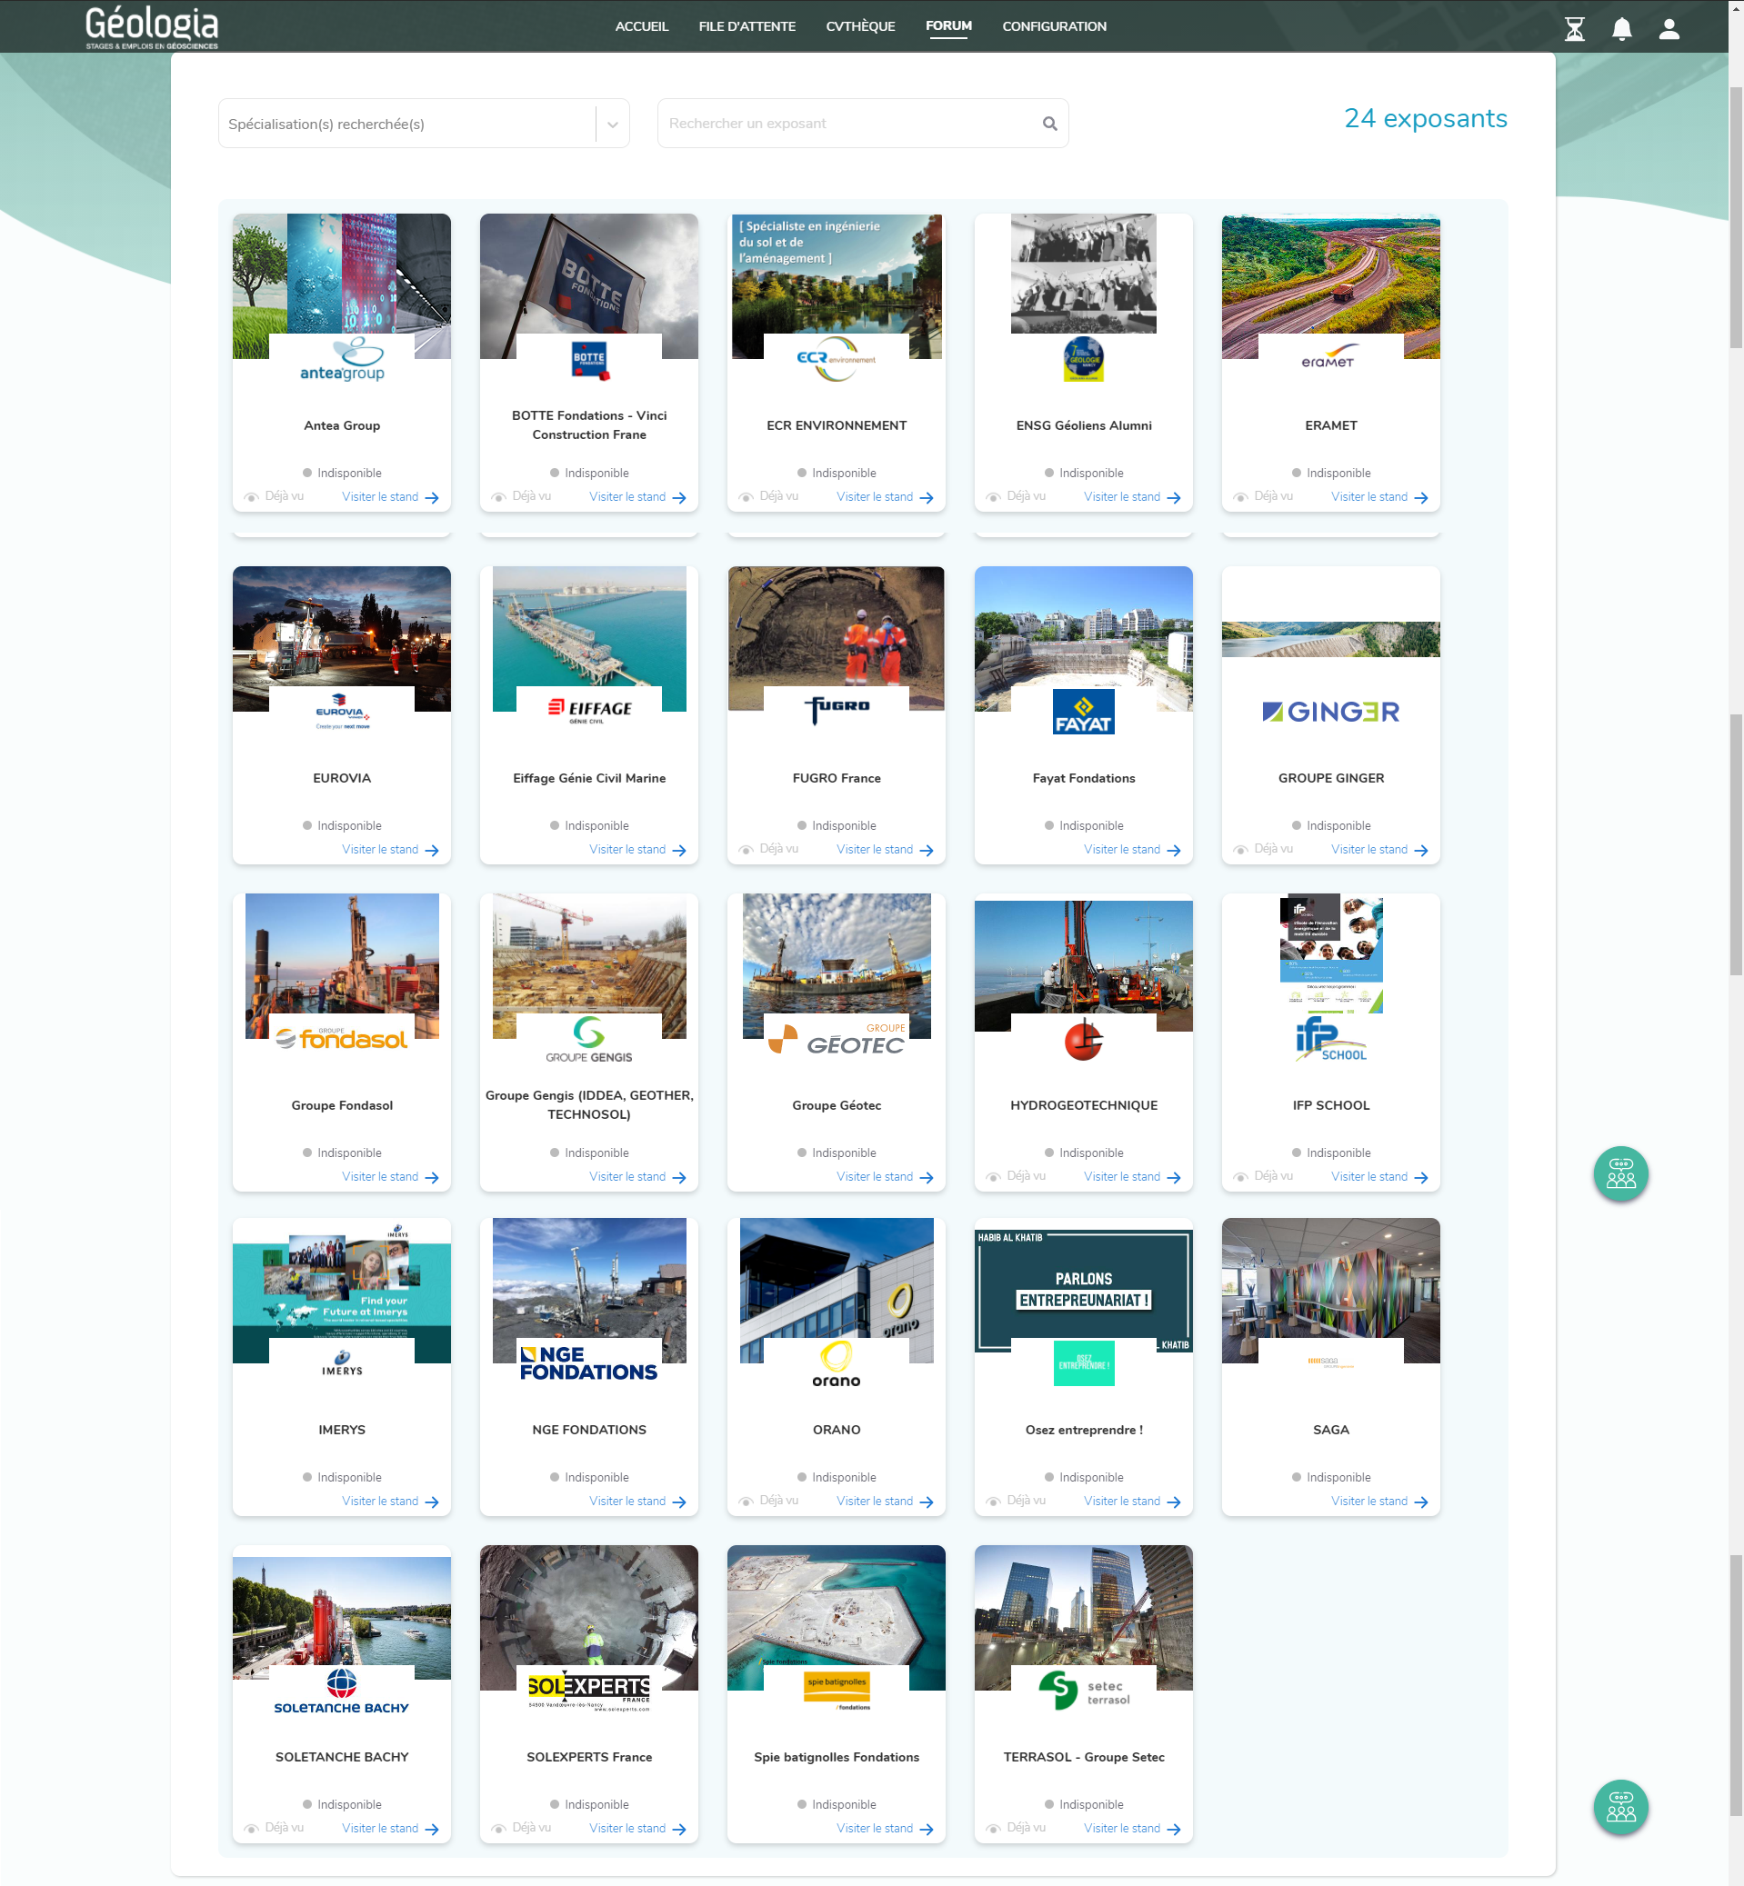Open the File d'attente menu
The width and height of the screenshot is (1744, 1886).
click(x=747, y=26)
